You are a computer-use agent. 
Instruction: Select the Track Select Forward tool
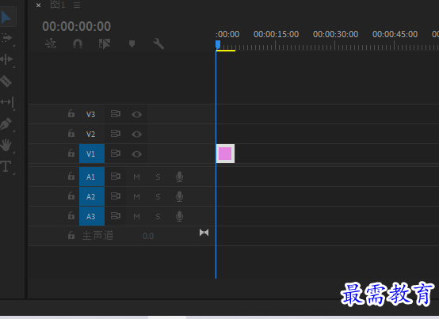[x=6, y=38]
